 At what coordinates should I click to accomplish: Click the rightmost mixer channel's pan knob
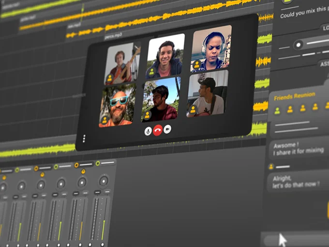coord(104,181)
